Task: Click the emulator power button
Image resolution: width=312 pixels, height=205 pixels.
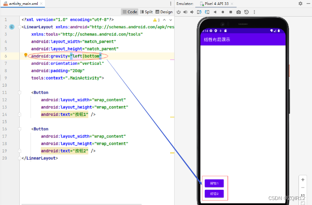Action: pos(179,12)
